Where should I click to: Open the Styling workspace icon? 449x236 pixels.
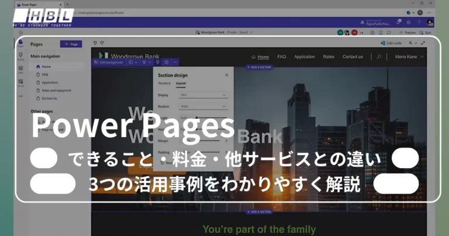click(x=21, y=57)
